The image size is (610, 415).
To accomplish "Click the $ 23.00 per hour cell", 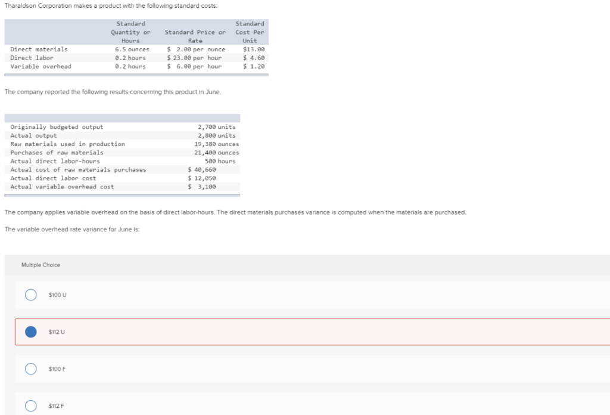I will point(194,58).
